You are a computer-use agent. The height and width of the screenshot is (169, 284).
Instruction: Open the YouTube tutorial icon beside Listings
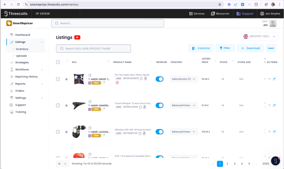tap(77, 37)
